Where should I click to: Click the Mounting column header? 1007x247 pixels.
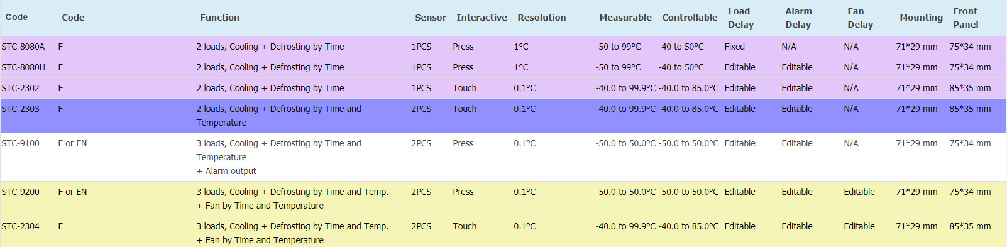tap(922, 18)
